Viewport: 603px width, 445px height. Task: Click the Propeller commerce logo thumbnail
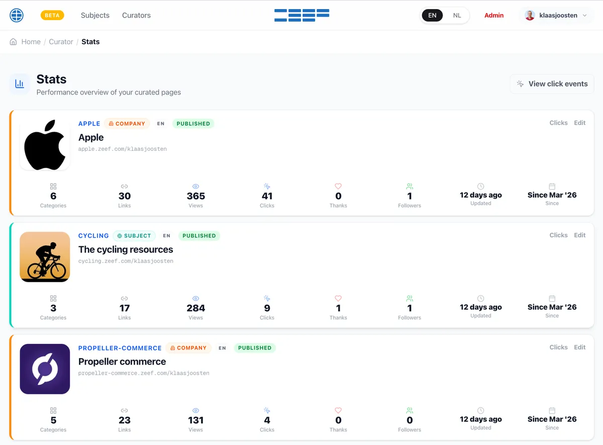45,369
